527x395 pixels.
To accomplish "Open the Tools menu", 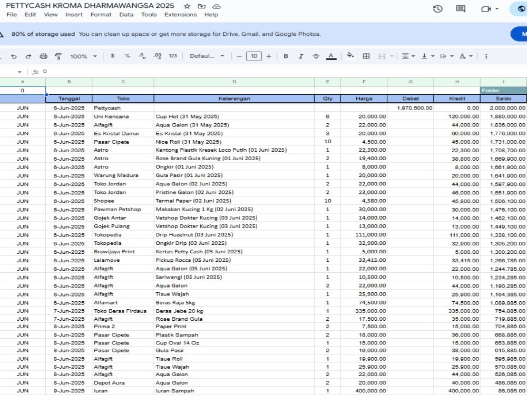I will coord(149,14).
